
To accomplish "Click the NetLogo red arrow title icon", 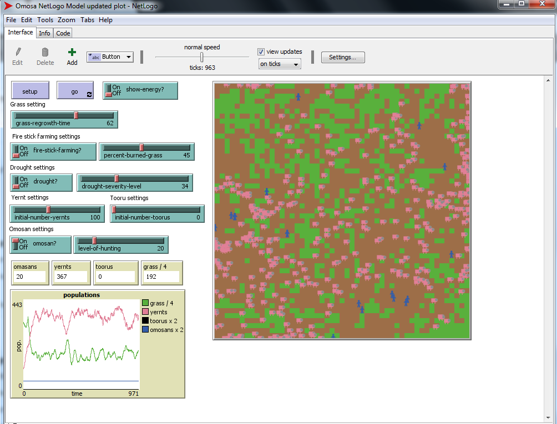I will [8, 6].
